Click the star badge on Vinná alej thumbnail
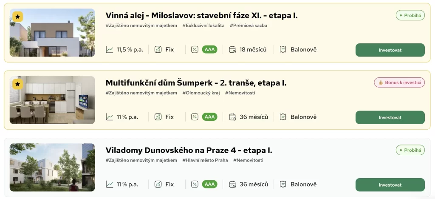This screenshot has width=435, height=199. [x=18, y=17]
